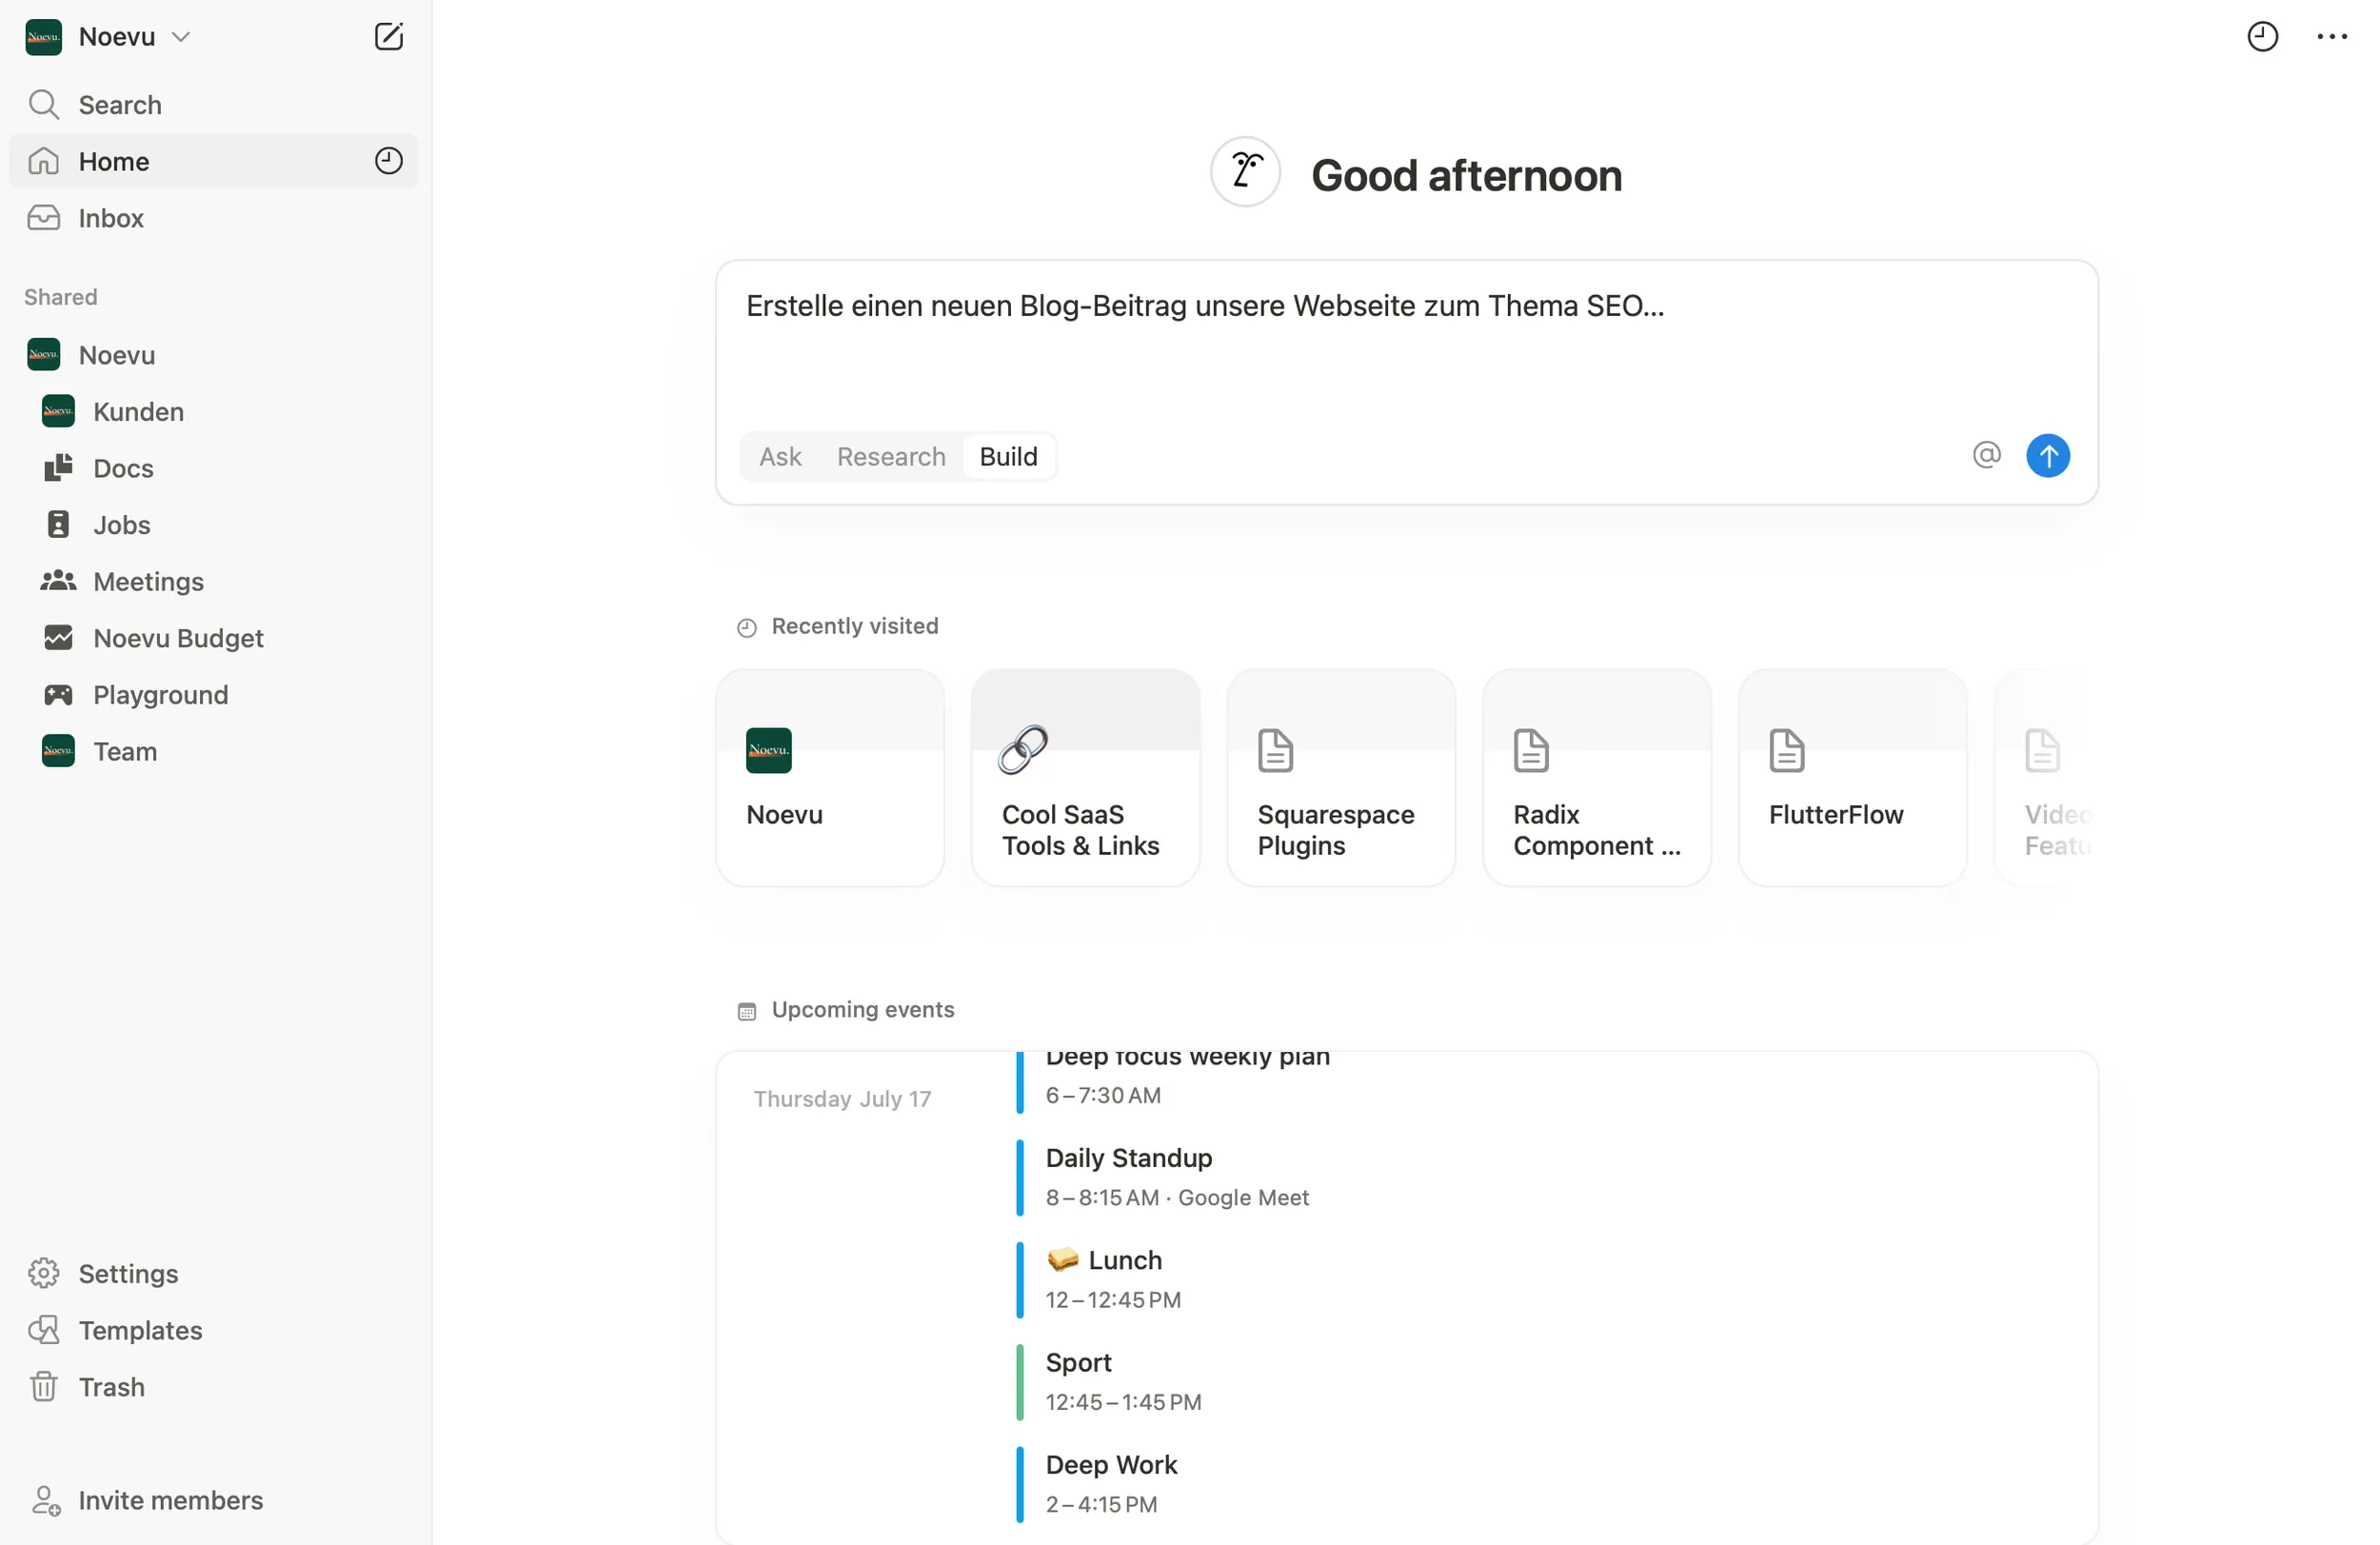Viewport: 2380px width, 1545px height.
Task: Open a new page with the compose icon
Action: click(388, 36)
